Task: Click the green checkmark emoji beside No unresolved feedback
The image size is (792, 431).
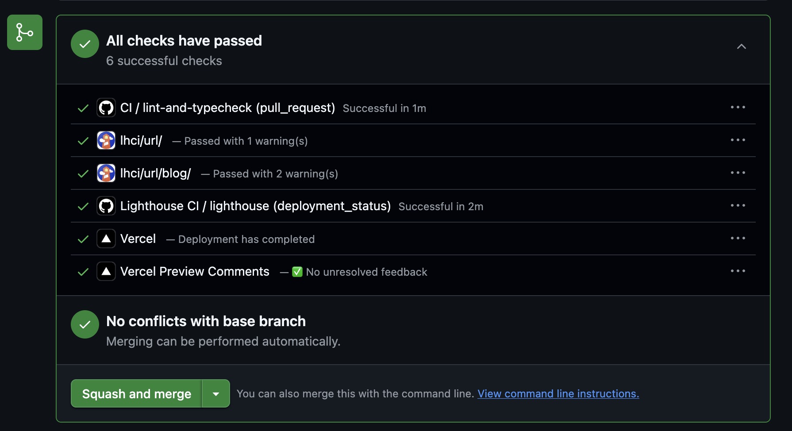Action: point(297,272)
